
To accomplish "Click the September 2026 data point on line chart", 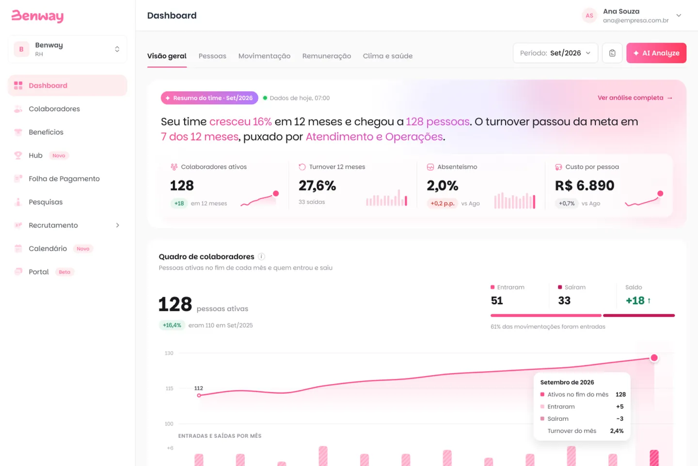I will coord(654,358).
